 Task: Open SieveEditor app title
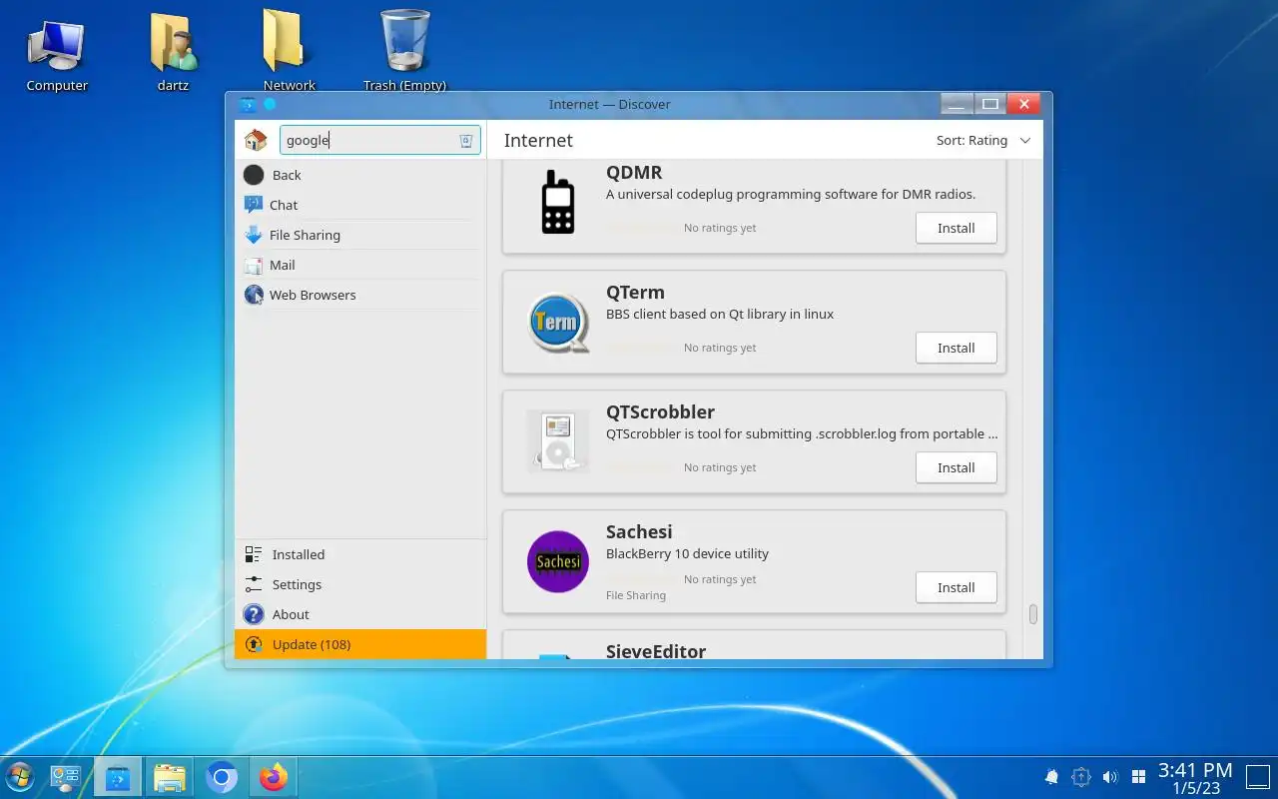pos(656,651)
